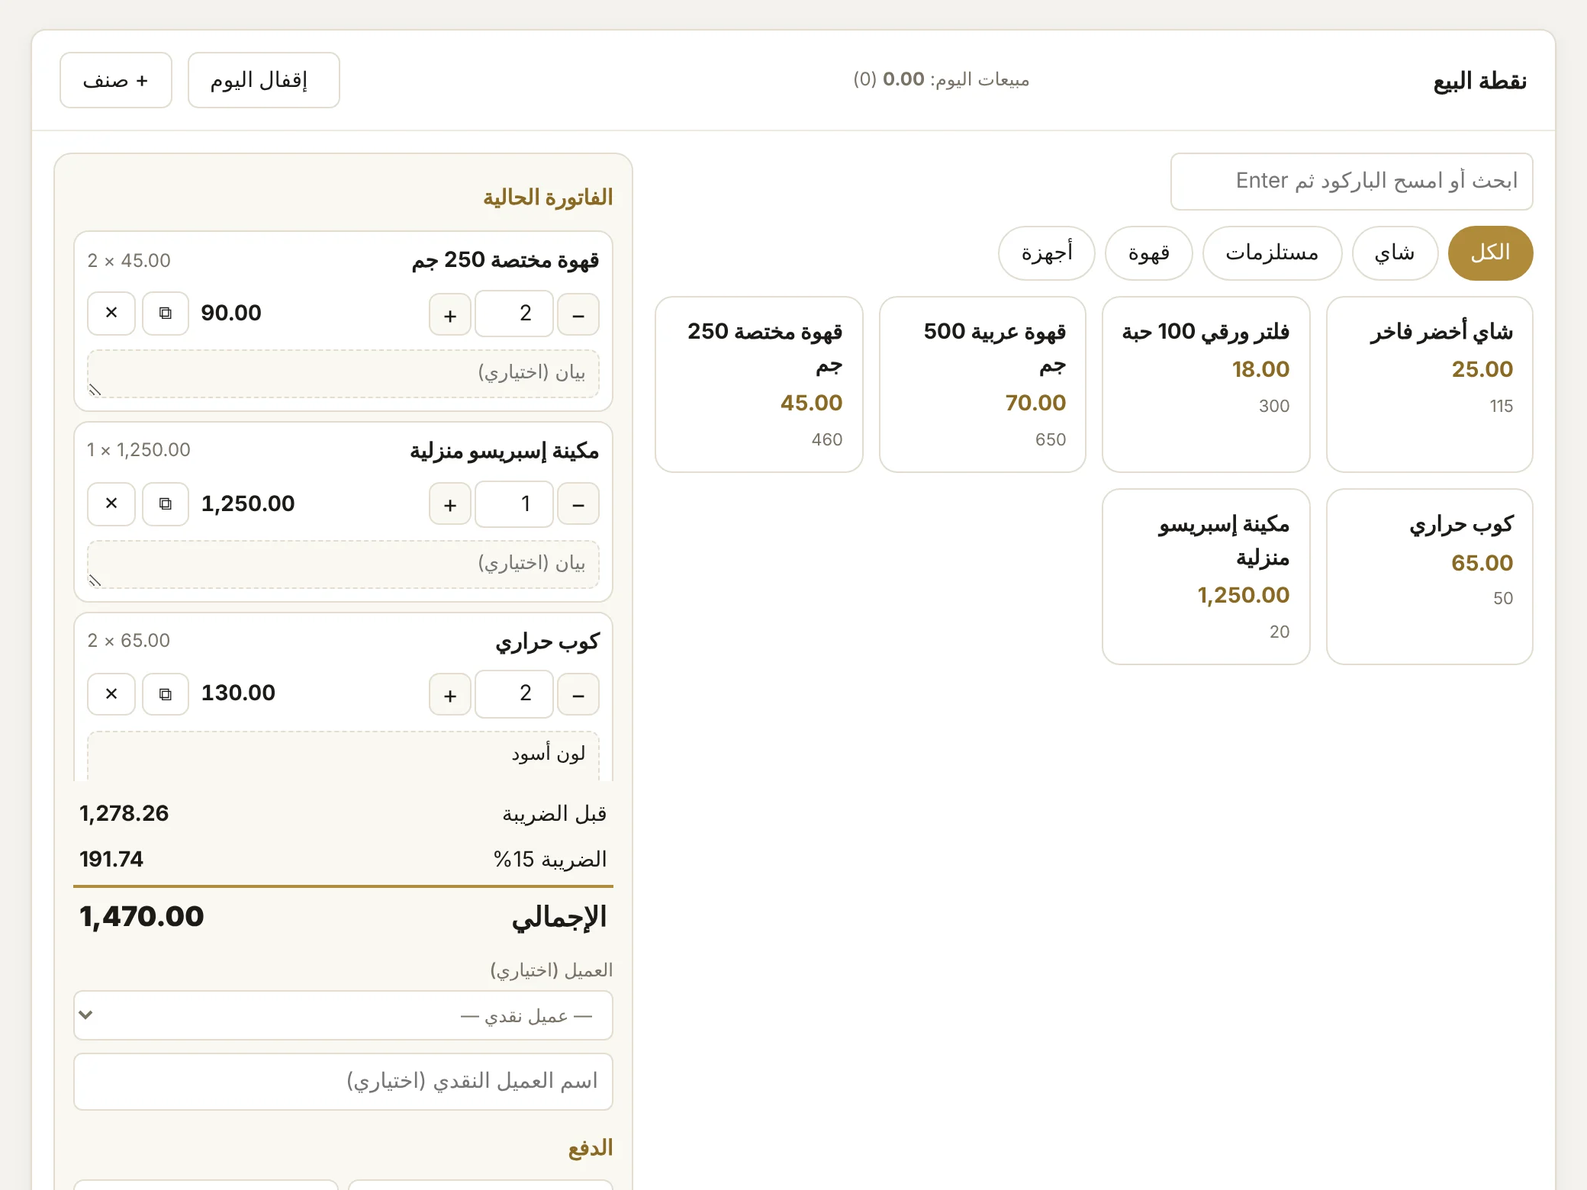
Task: Increase quantity of مكينة إسبريسو منزلية
Action: [450, 504]
